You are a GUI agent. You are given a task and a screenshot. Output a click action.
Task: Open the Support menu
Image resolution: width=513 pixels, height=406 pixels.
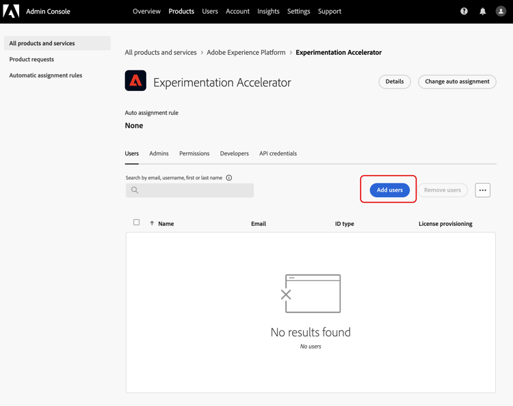click(330, 12)
